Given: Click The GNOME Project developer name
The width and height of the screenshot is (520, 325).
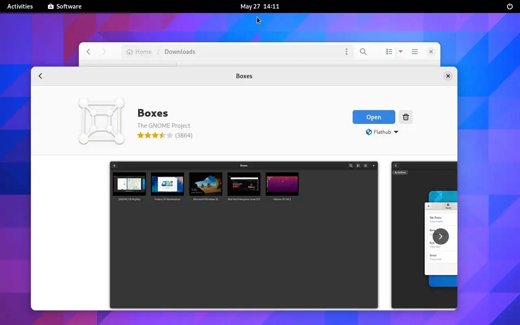Looking at the screenshot, I should click(x=164, y=126).
